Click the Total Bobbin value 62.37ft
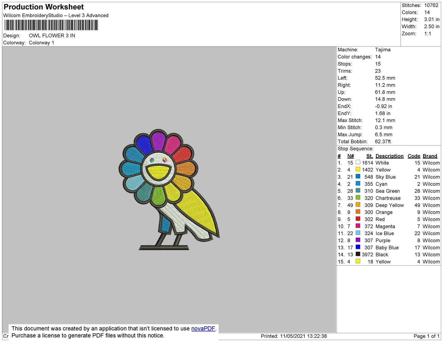This screenshot has height=342, width=443. click(383, 141)
